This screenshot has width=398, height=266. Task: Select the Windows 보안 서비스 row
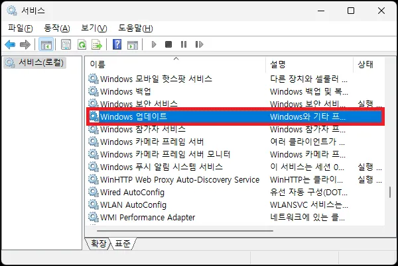point(235,103)
